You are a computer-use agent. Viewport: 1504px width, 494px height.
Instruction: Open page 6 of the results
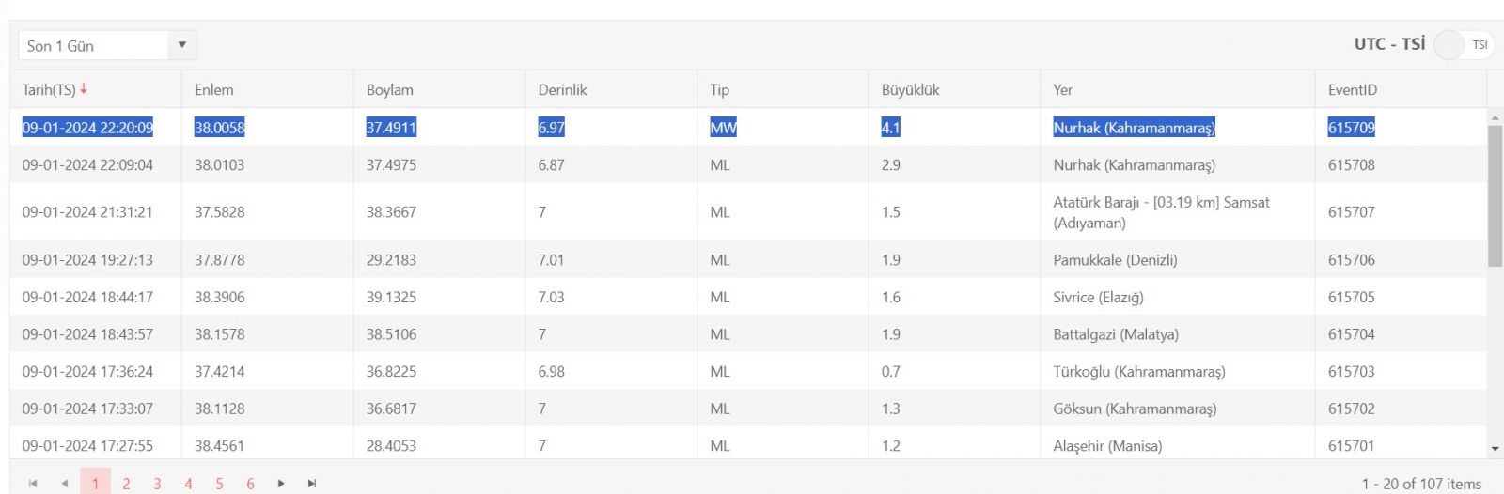coord(250,484)
